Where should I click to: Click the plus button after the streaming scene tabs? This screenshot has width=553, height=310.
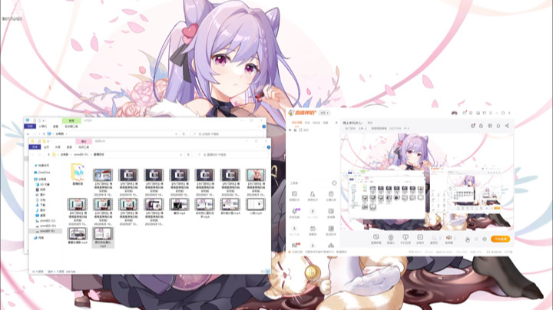(x=336, y=123)
